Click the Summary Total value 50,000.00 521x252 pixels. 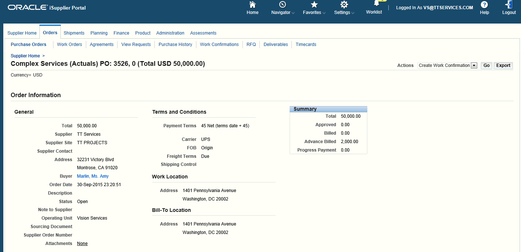(351, 116)
